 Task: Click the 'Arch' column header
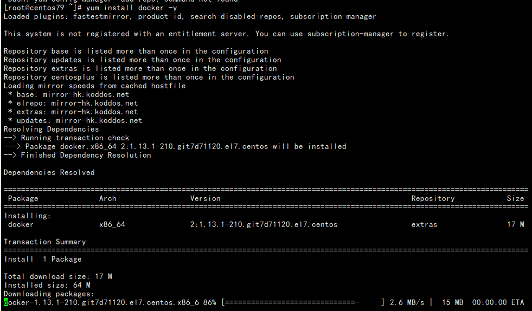[107, 198]
